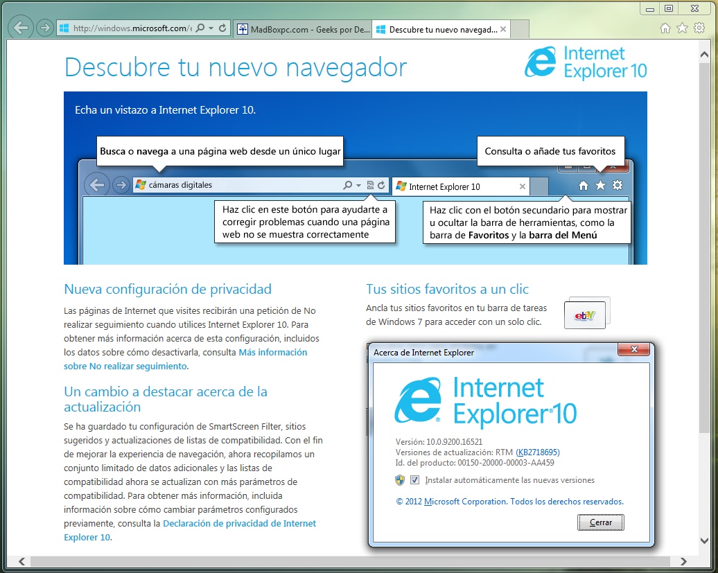Click the 'Internet Explorer 10' tab in the illustration
This screenshot has height=573, width=718.
(461, 186)
